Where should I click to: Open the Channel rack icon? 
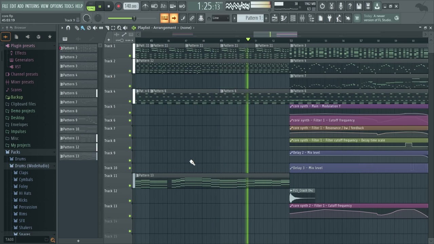[293, 18]
